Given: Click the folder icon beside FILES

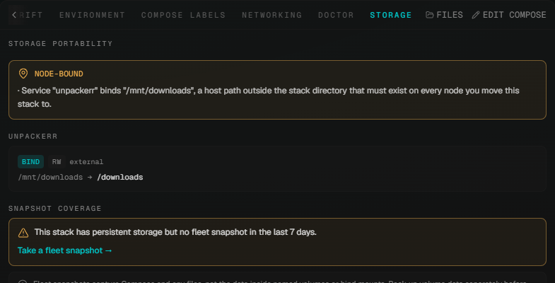Looking at the screenshot, I should pos(429,15).
